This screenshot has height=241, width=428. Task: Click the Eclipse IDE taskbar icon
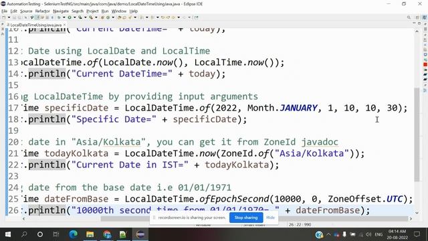click(140, 234)
